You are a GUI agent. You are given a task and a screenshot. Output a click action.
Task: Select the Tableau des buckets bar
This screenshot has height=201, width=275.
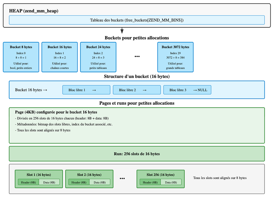(x=137, y=20)
